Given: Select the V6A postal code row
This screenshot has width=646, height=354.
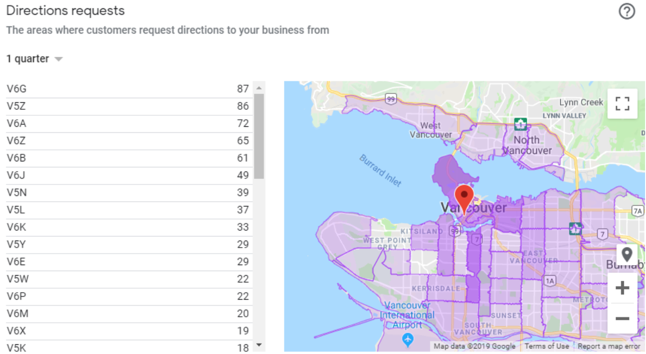Looking at the screenshot, I should [x=129, y=124].
